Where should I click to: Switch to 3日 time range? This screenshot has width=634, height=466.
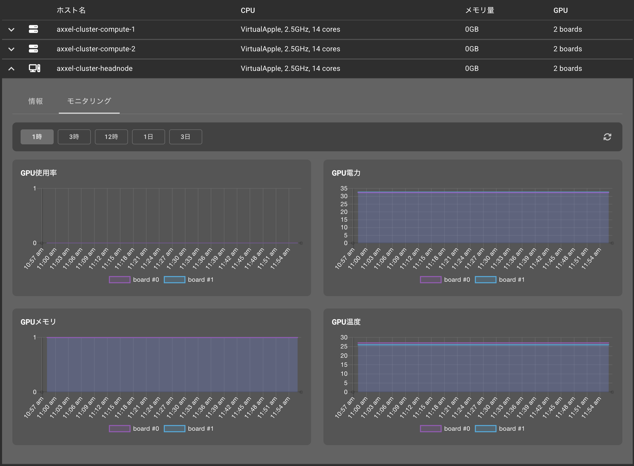click(x=185, y=137)
